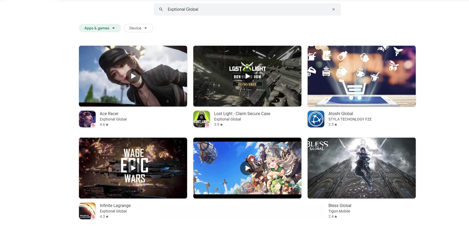Click the 3.9 star rating of Lost Light
The image size is (469, 227).
coord(219,125)
